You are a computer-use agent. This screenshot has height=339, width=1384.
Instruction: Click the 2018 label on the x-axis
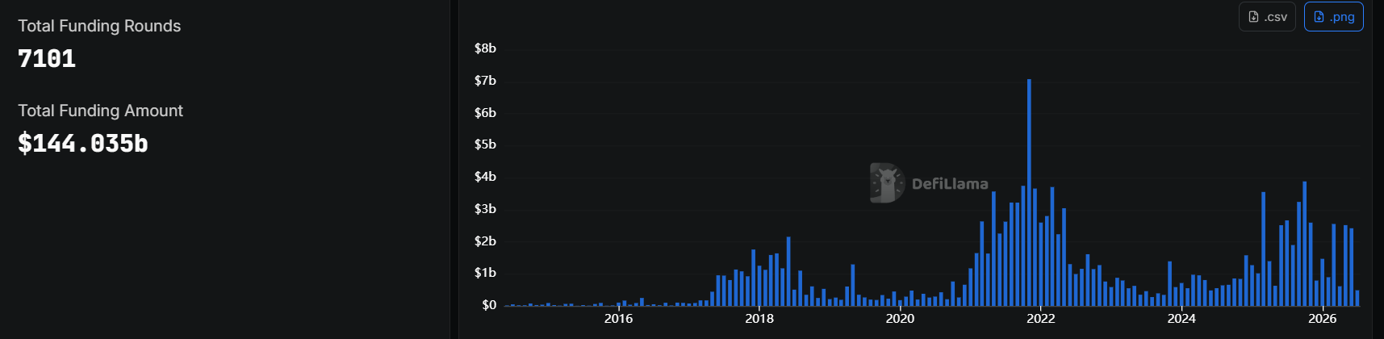pos(759,318)
